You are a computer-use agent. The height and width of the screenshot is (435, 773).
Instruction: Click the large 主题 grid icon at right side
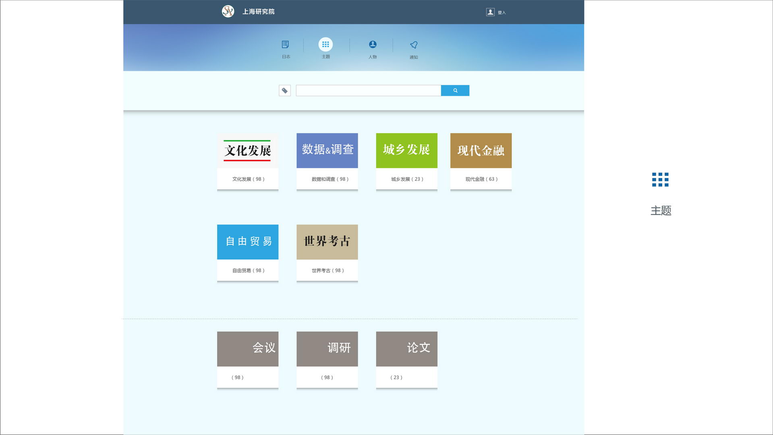[x=660, y=180]
